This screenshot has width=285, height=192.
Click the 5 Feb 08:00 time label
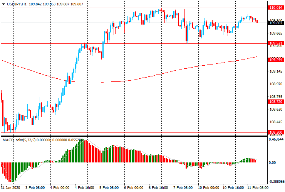tap(109, 187)
